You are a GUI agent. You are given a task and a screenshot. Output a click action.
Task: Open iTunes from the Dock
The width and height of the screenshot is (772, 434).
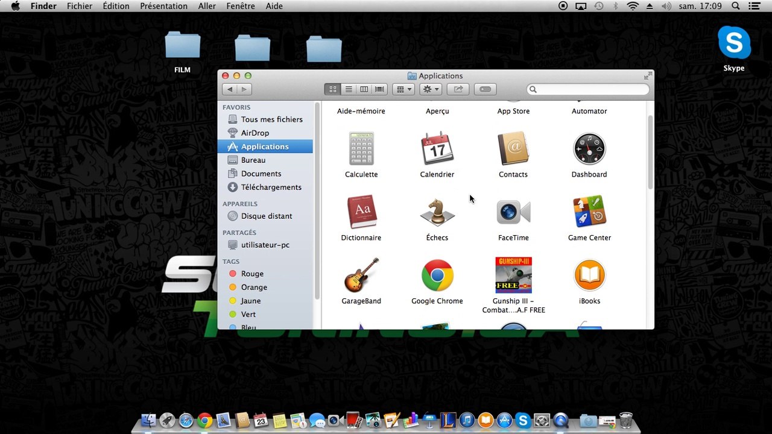(467, 421)
